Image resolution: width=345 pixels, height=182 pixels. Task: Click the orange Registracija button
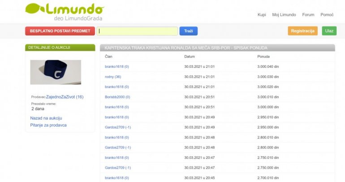click(x=302, y=31)
